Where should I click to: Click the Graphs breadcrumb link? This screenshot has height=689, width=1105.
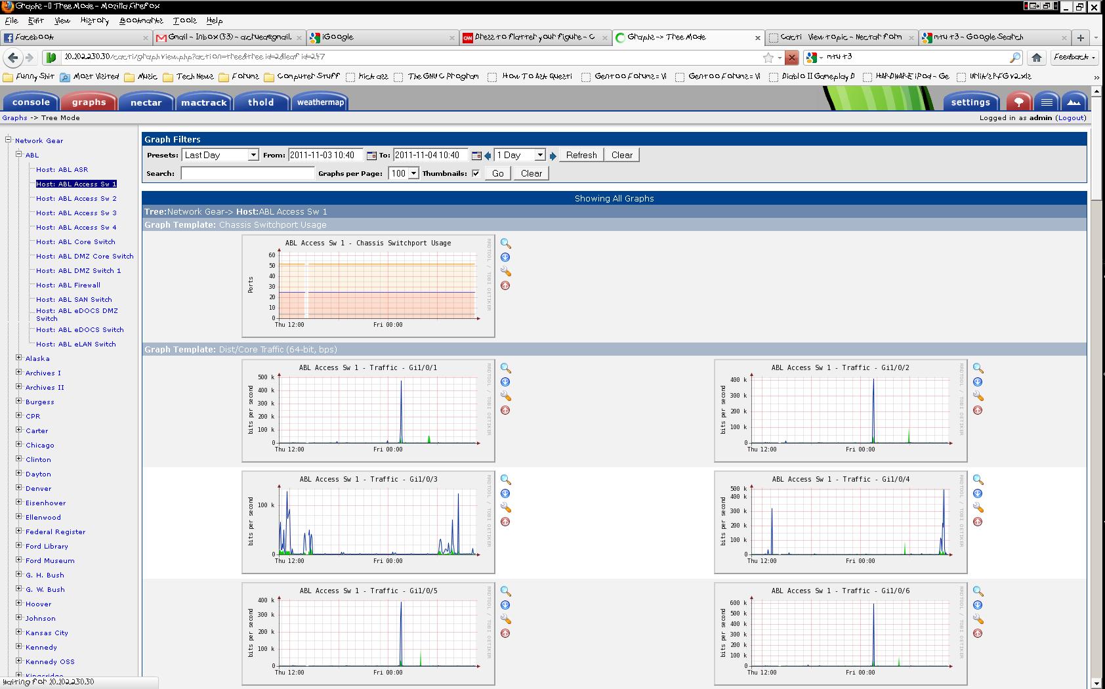(14, 117)
